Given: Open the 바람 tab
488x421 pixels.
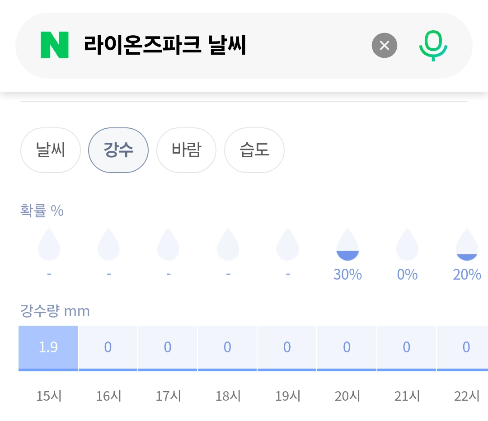Looking at the screenshot, I should point(186,150).
